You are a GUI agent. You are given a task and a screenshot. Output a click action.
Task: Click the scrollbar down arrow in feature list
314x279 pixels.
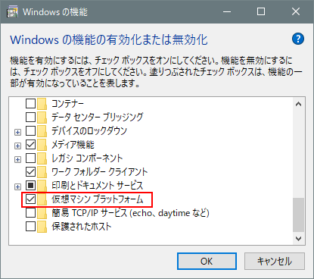click(298, 238)
